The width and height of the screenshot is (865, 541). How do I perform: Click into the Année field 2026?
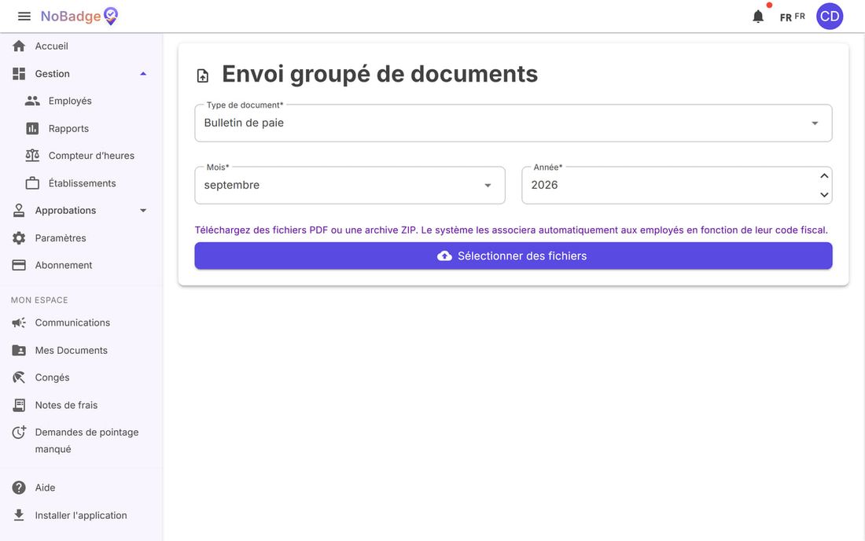point(677,186)
